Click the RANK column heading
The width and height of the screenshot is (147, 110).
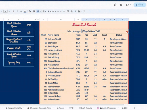coord(43,35)
